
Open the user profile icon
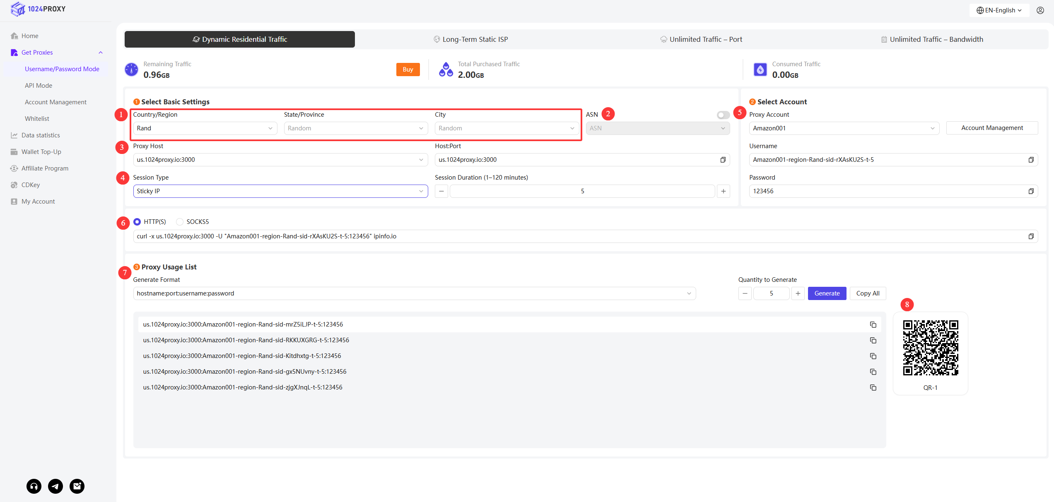[1040, 10]
